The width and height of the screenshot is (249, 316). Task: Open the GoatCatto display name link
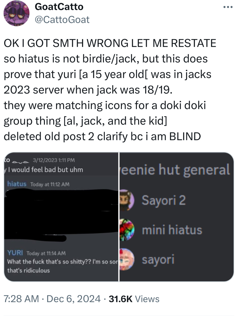tap(59, 7)
